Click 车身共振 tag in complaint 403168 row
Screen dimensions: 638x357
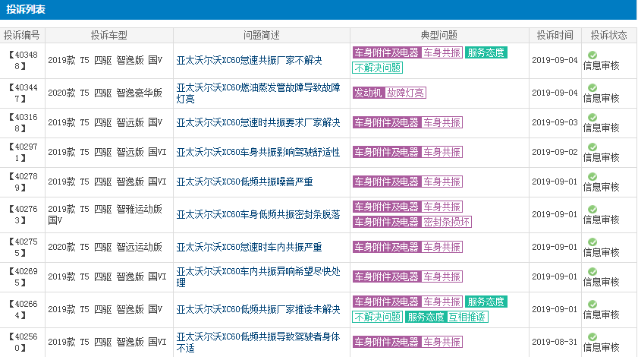(442, 122)
